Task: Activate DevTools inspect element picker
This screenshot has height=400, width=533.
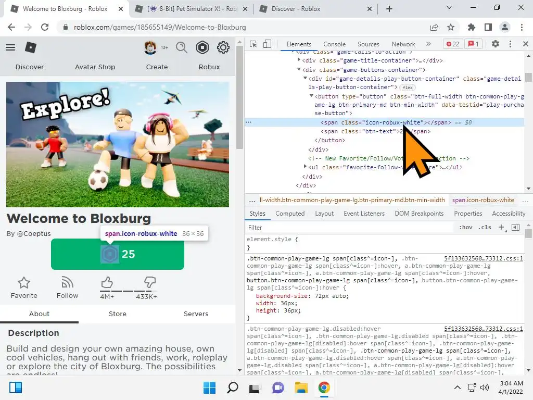Action: pos(253,44)
